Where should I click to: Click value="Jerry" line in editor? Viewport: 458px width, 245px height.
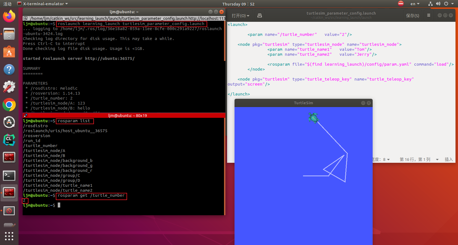click(322, 54)
